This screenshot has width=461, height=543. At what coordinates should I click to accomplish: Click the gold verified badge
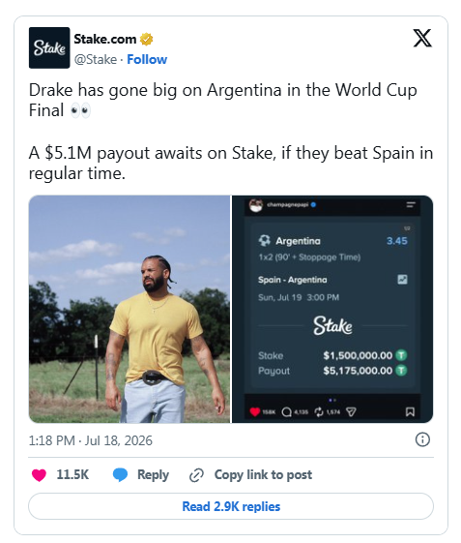tap(146, 39)
